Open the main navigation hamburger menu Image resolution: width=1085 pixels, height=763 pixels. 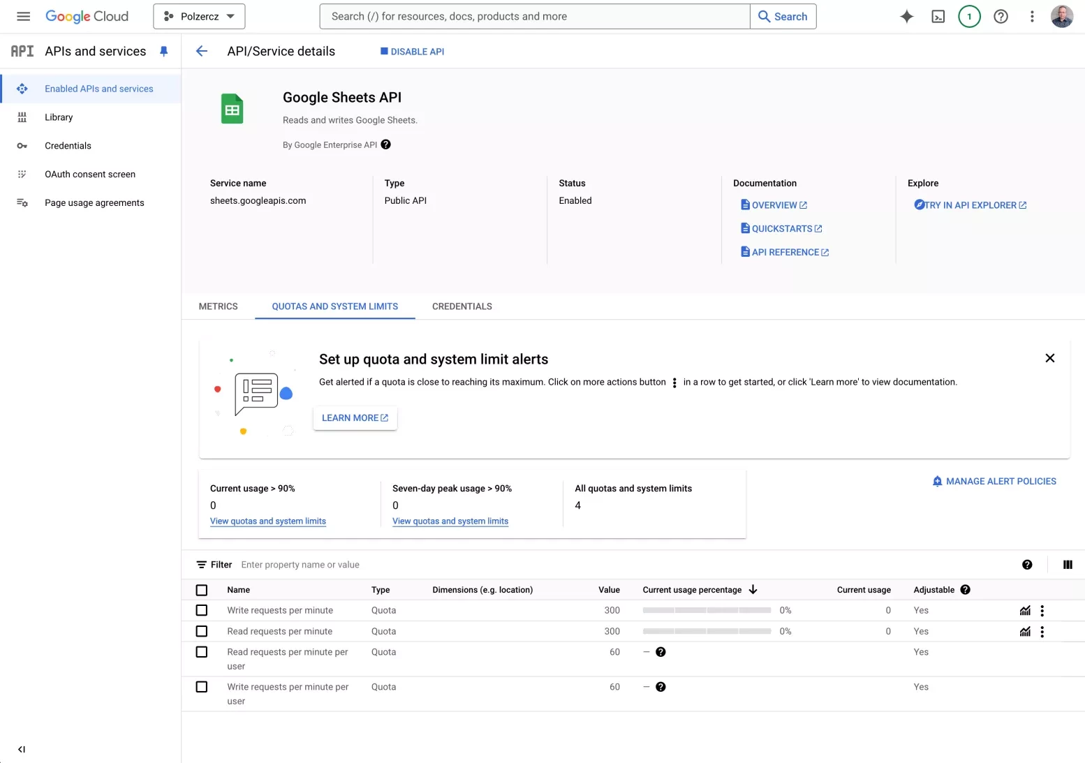coord(23,16)
